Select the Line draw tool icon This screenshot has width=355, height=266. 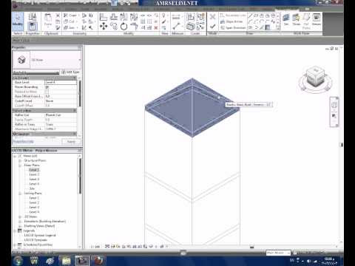(250, 16)
